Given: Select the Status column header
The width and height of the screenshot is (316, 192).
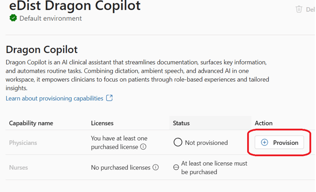Looking at the screenshot, I should [181, 123].
